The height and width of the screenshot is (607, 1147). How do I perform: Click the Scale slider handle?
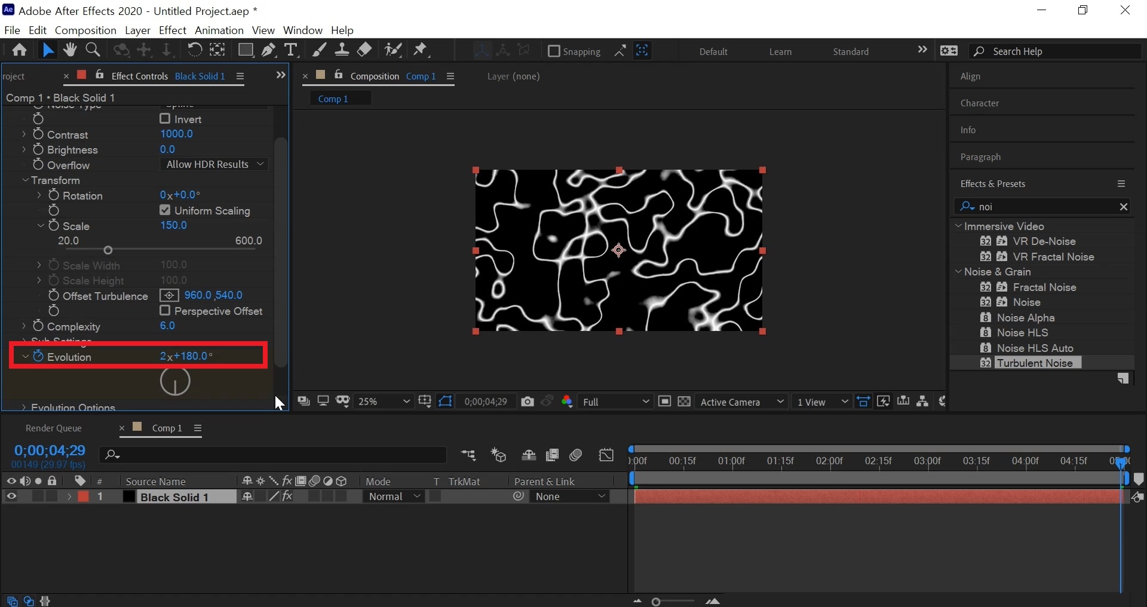tap(108, 250)
